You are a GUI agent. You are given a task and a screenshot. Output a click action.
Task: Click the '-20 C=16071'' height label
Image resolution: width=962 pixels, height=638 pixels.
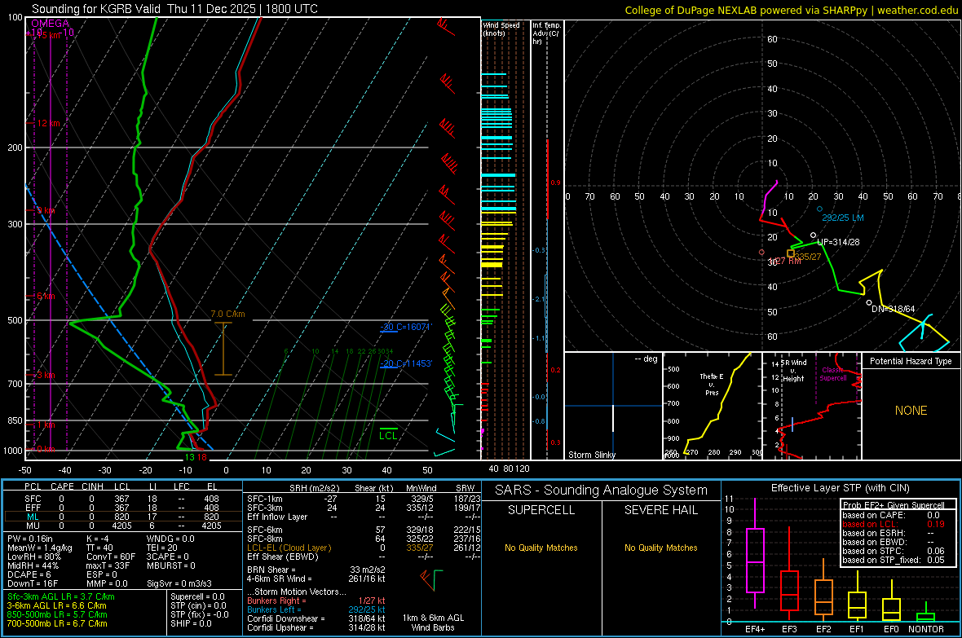[406, 327]
